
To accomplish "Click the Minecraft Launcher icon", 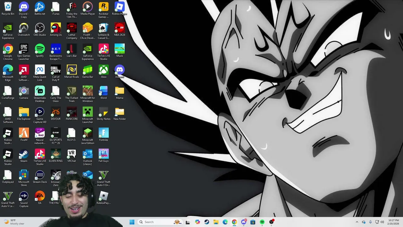I will 88,116.
